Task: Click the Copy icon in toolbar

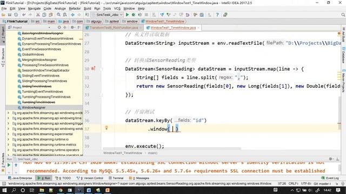Action: point(44,15)
